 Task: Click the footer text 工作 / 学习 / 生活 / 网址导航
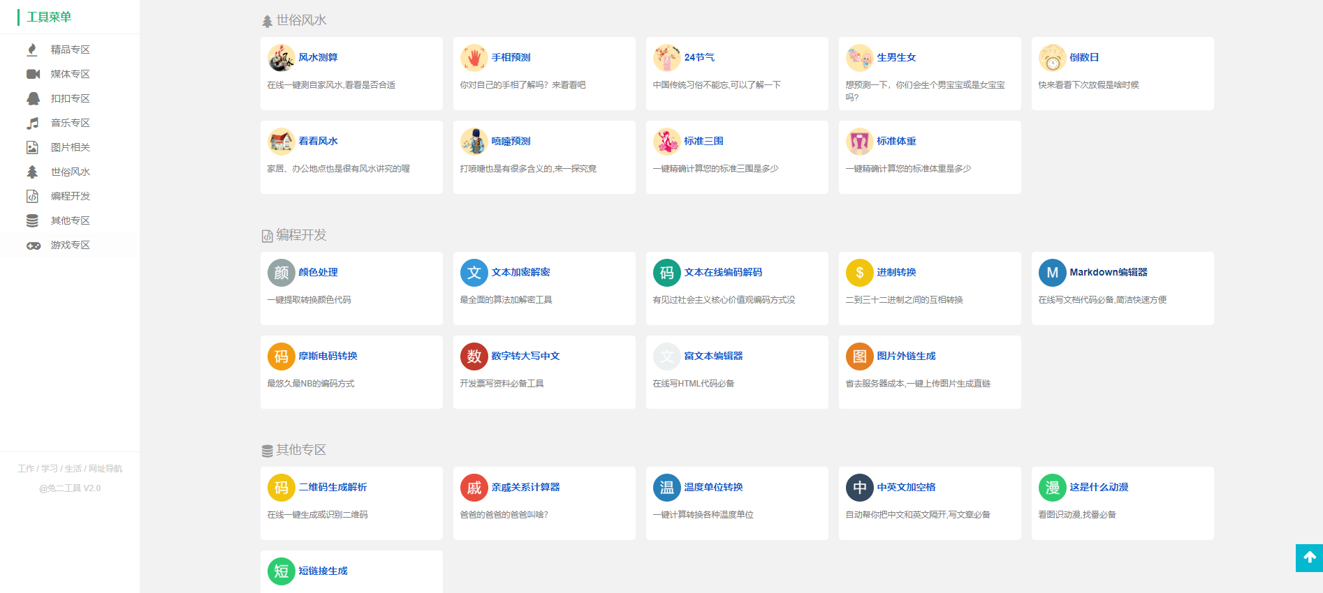click(x=70, y=469)
